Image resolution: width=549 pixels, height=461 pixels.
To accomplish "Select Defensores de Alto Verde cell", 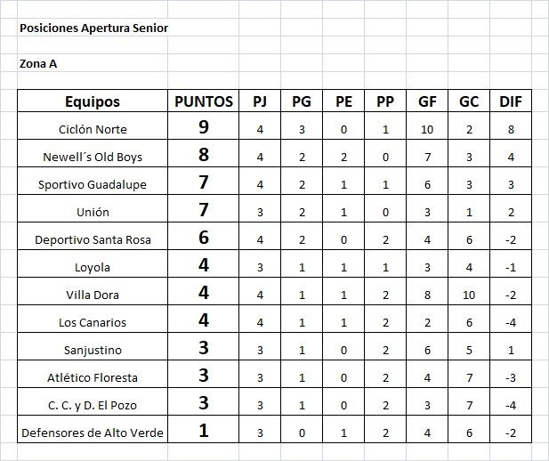I will point(93,430).
